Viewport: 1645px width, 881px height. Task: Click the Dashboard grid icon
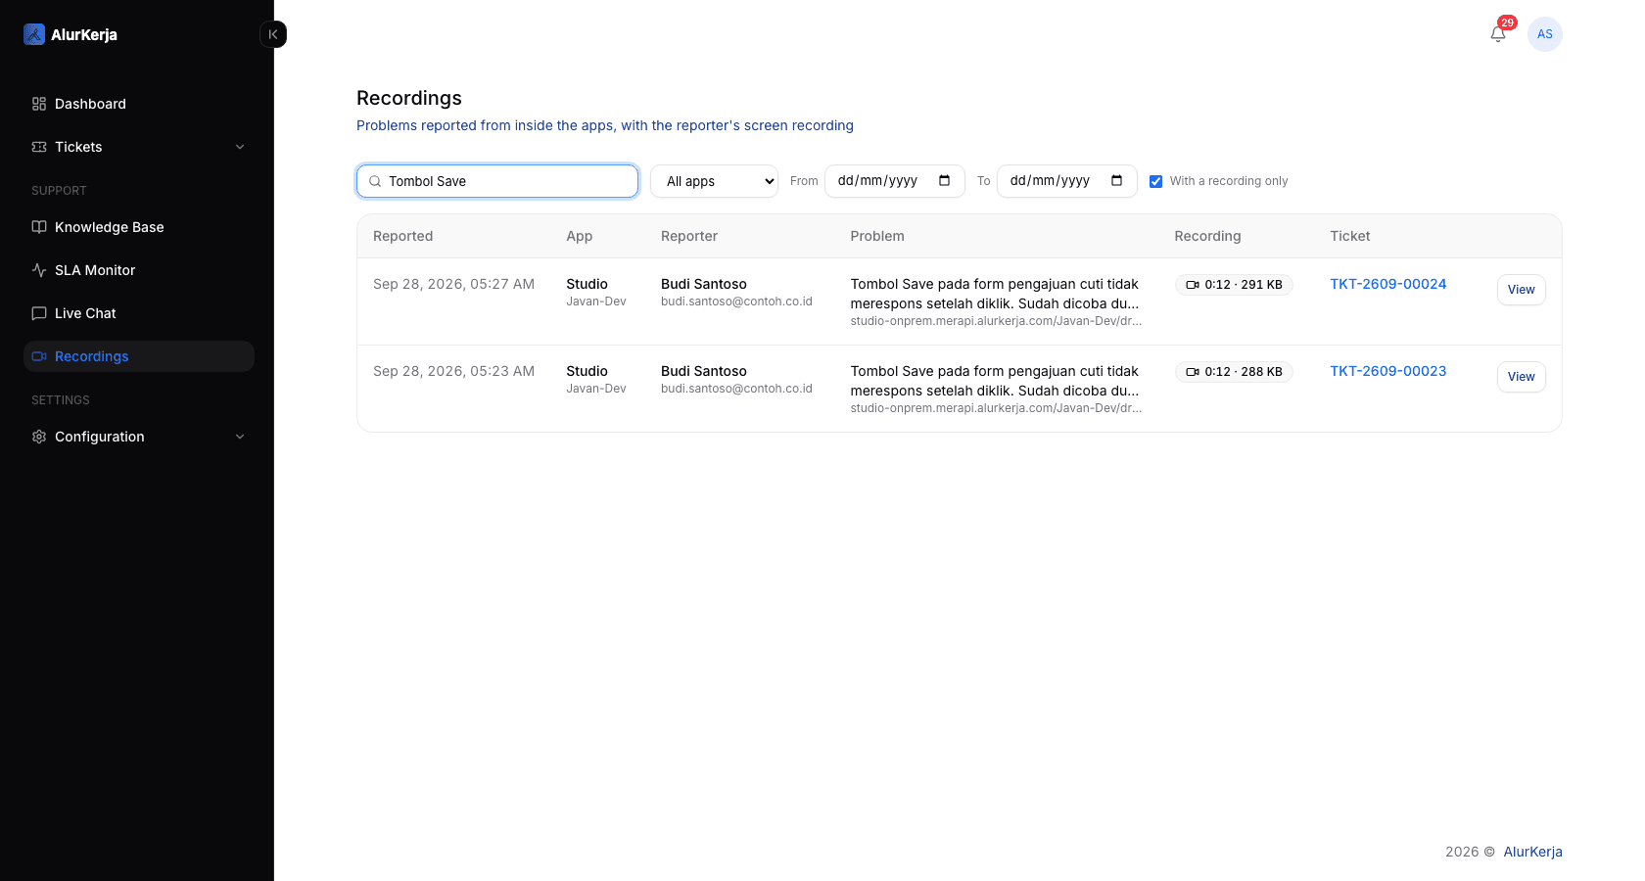pyautogui.click(x=39, y=104)
